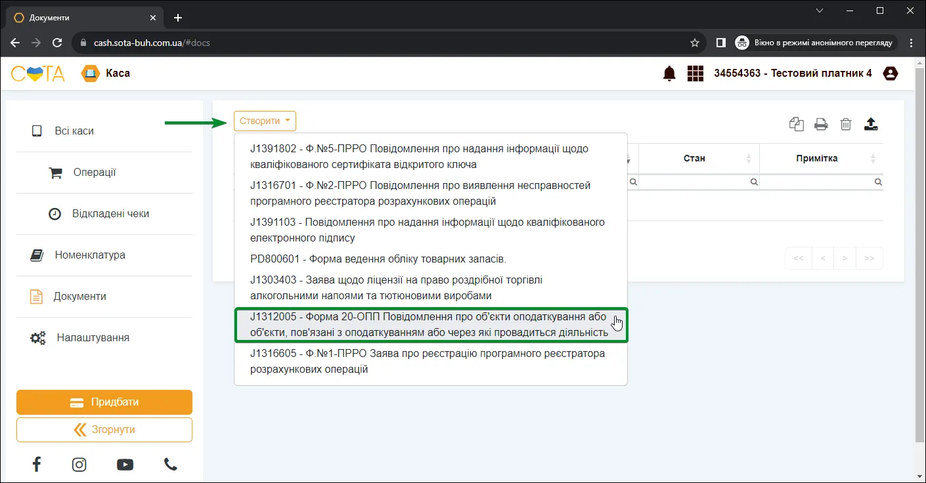Image resolution: width=926 pixels, height=483 pixels.
Task: Select PD800601 inventory accounting form
Action: (x=431, y=259)
